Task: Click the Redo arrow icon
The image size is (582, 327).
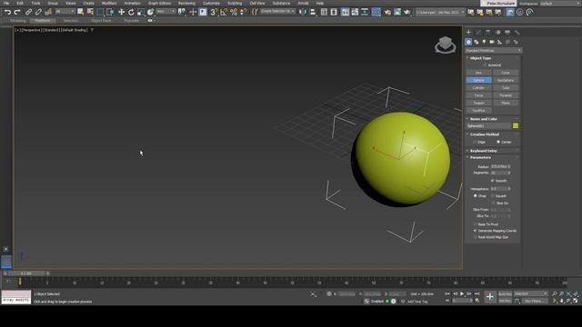Action: pos(17,12)
